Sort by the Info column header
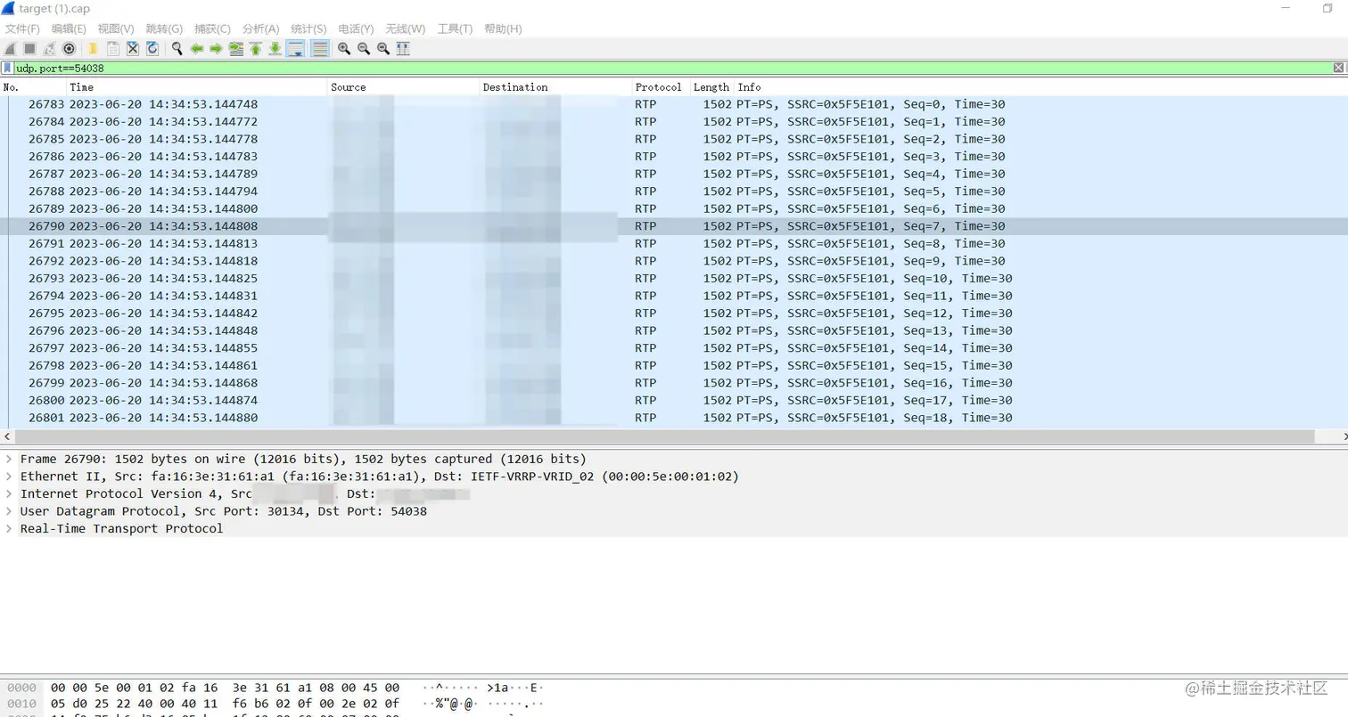1348x717 pixels. pyautogui.click(x=1041, y=87)
